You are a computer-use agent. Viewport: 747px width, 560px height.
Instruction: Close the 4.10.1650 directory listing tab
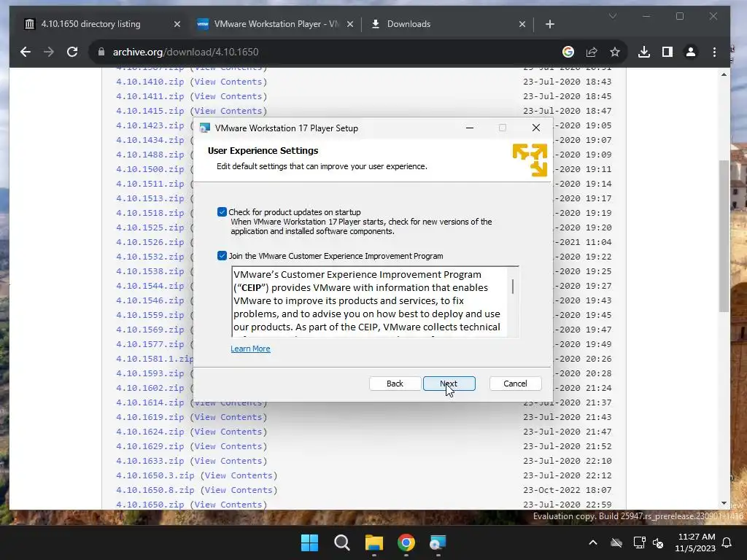[177, 24]
